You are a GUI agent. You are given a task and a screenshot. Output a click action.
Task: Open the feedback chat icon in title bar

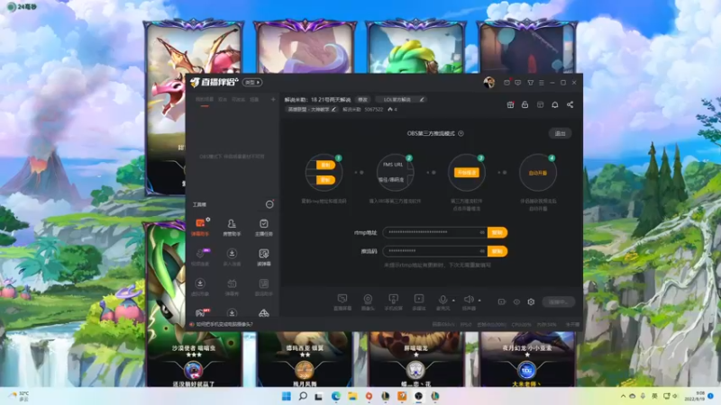pyautogui.click(x=518, y=83)
